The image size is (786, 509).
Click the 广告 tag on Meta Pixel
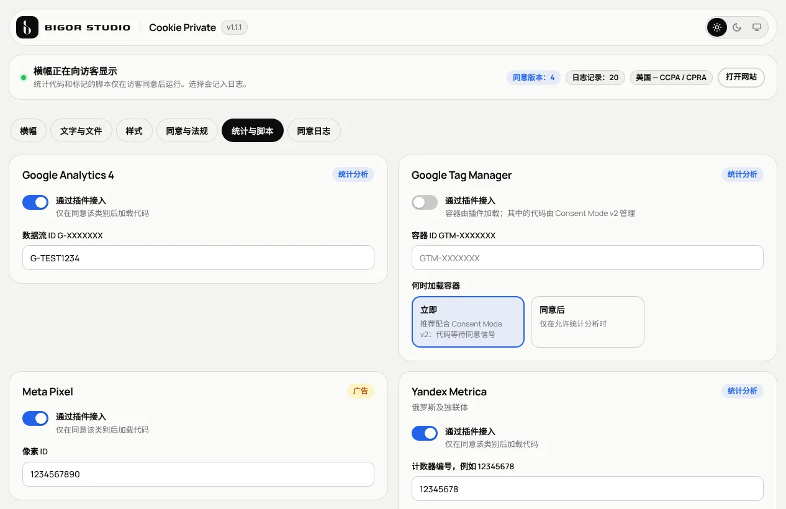pos(361,391)
